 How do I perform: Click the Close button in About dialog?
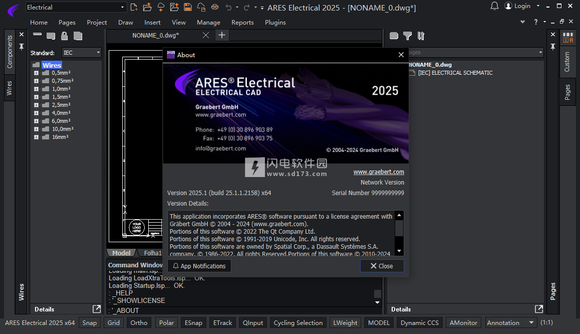(382, 266)
